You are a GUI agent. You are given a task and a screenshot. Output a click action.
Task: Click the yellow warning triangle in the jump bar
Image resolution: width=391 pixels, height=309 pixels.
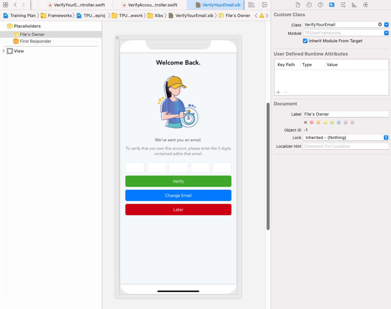(x=262, y=15)
